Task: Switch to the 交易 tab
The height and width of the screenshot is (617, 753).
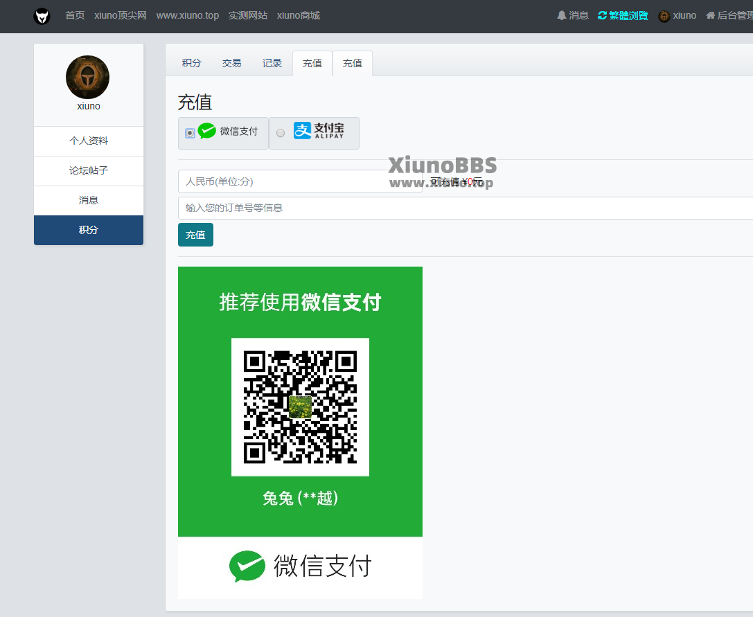Action: point(231,64)
